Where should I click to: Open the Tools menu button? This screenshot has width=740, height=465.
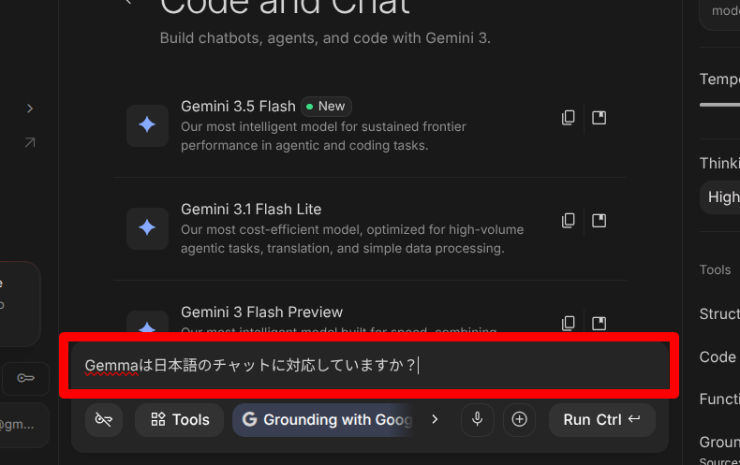(179, 419)
